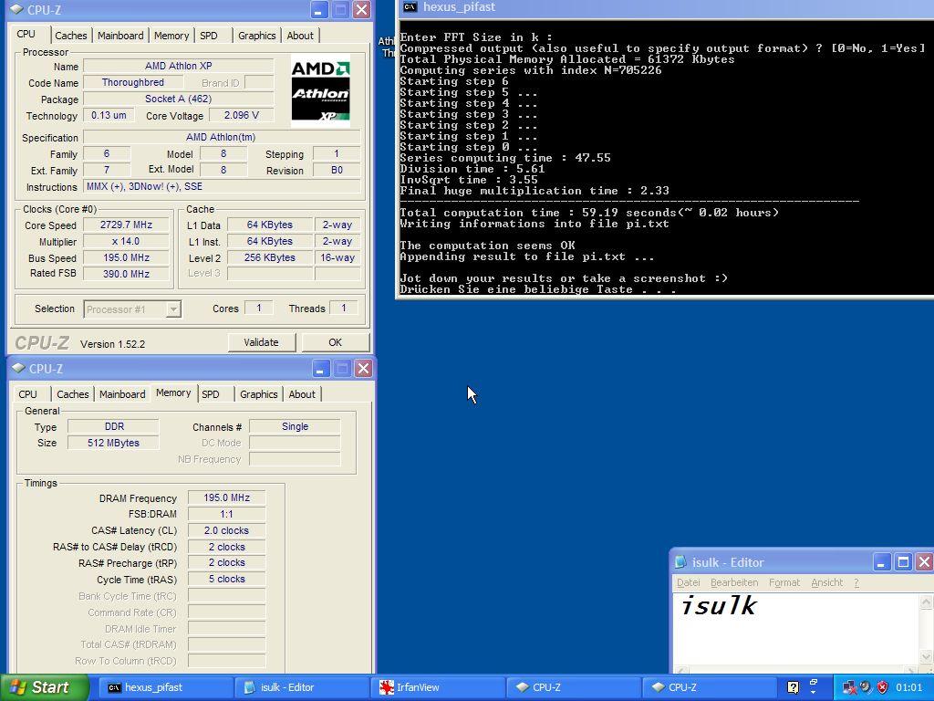Screen dimensions: 934x701
Task: Click the Core Voltage value 2.096 V
Action: point(241,115)
